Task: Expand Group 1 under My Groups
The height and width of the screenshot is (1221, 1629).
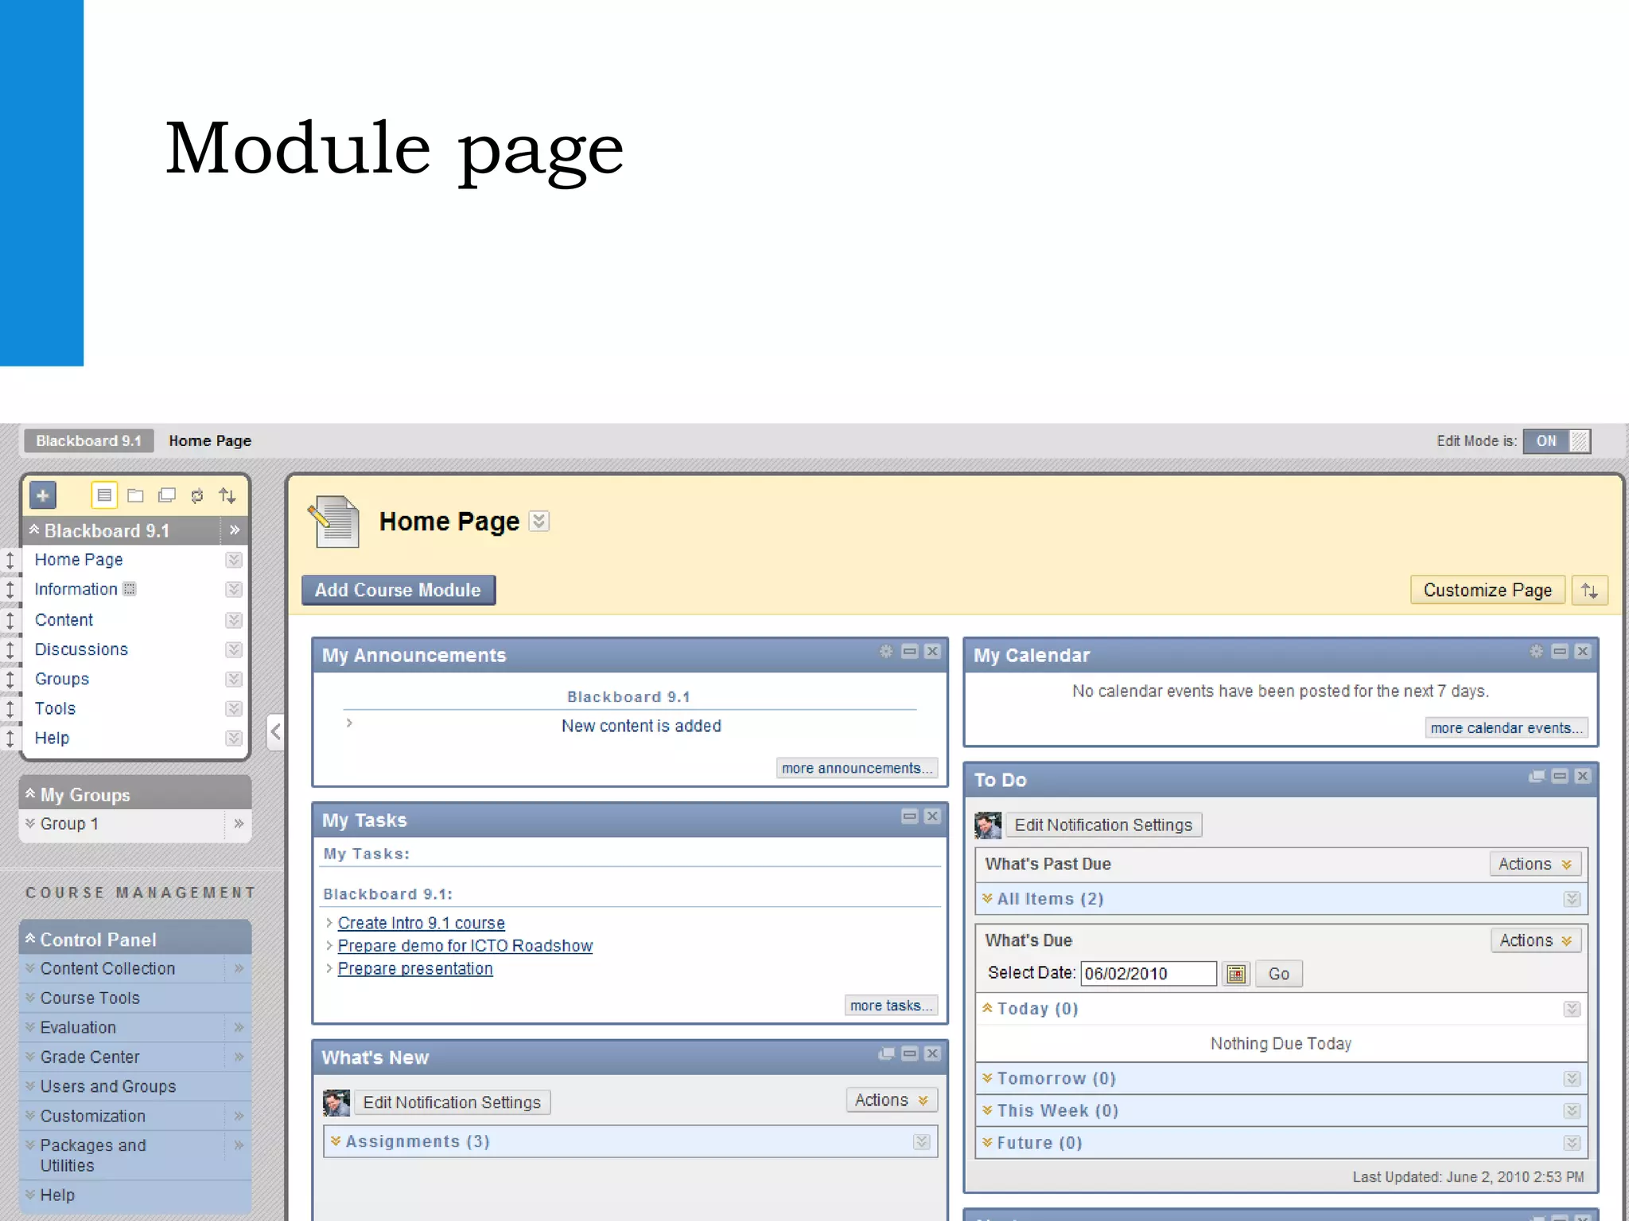Action: coord(30,824)
